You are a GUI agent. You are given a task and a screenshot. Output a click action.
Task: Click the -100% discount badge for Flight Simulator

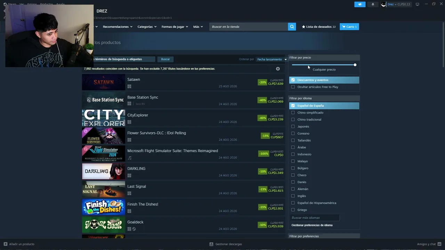click(x=264, y=153)
